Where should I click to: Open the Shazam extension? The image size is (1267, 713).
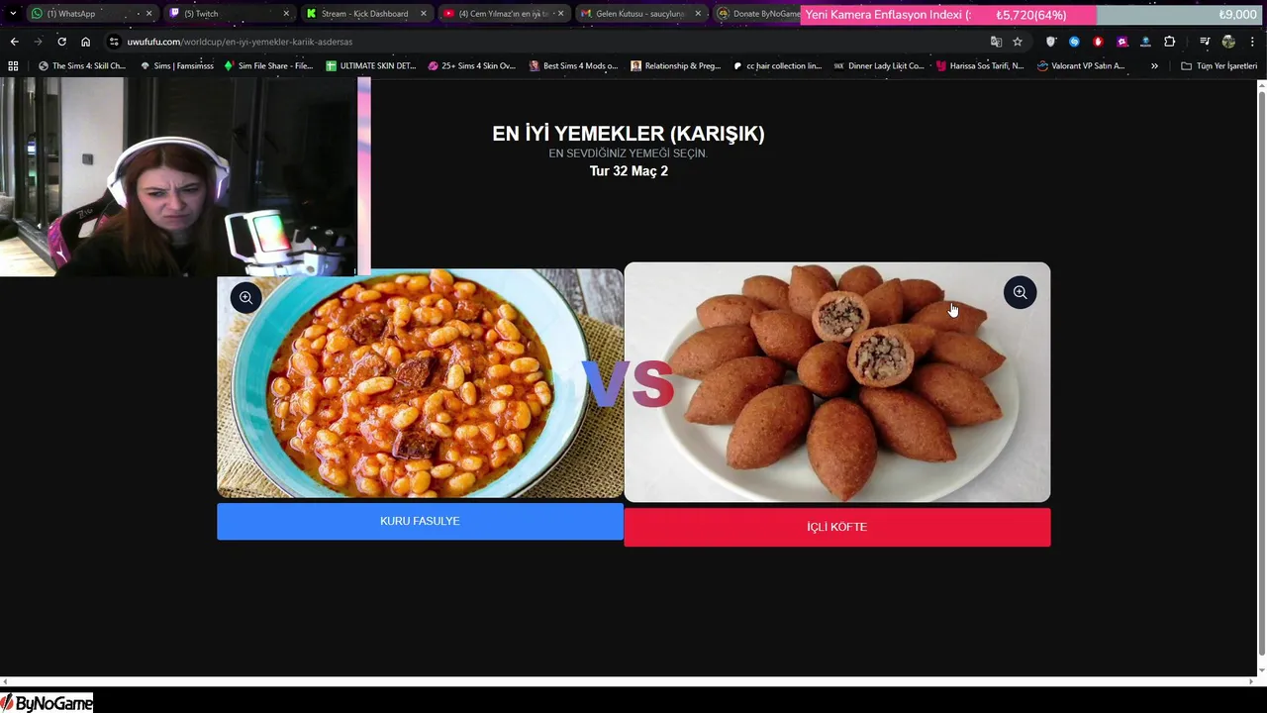1074,42
